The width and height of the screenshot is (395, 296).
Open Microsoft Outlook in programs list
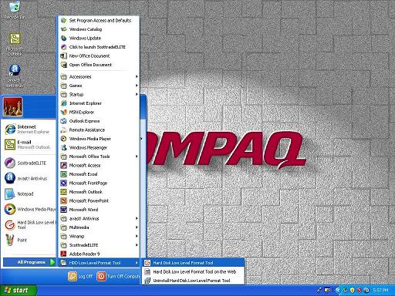coord(99,192)
